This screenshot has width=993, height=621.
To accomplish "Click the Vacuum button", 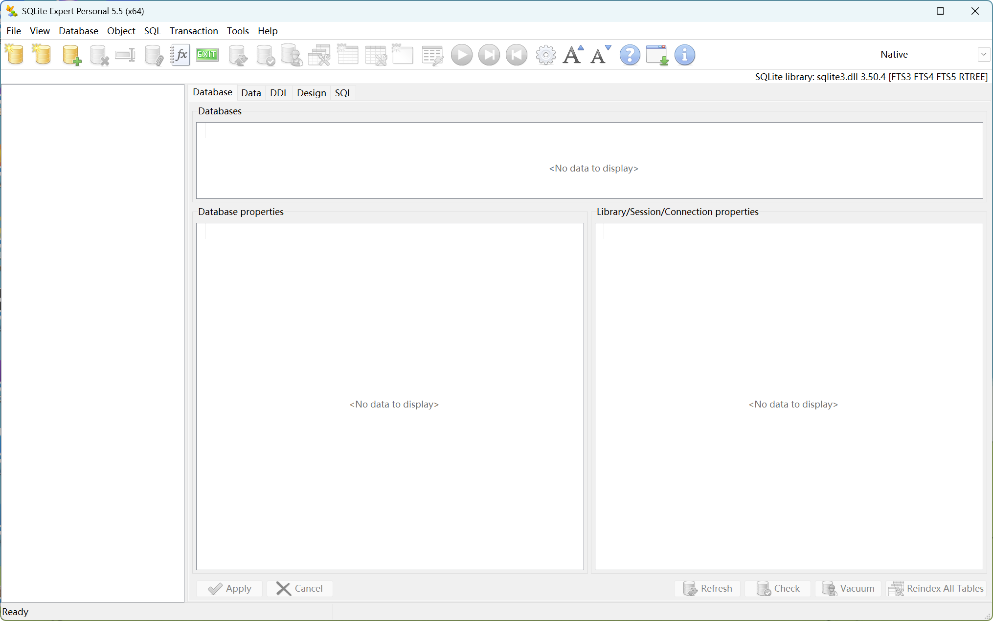I will pyautogui.click(x=849, y=588).
